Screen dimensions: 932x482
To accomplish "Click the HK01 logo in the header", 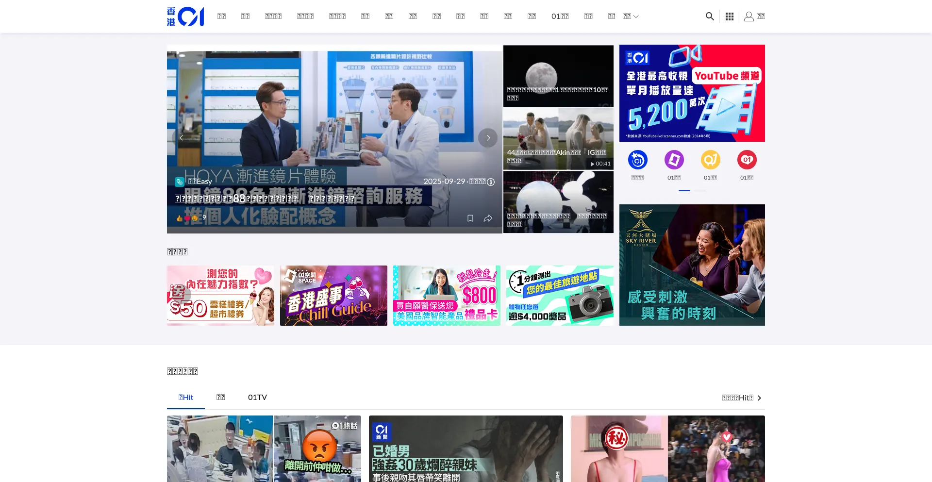I will (185, 17).
